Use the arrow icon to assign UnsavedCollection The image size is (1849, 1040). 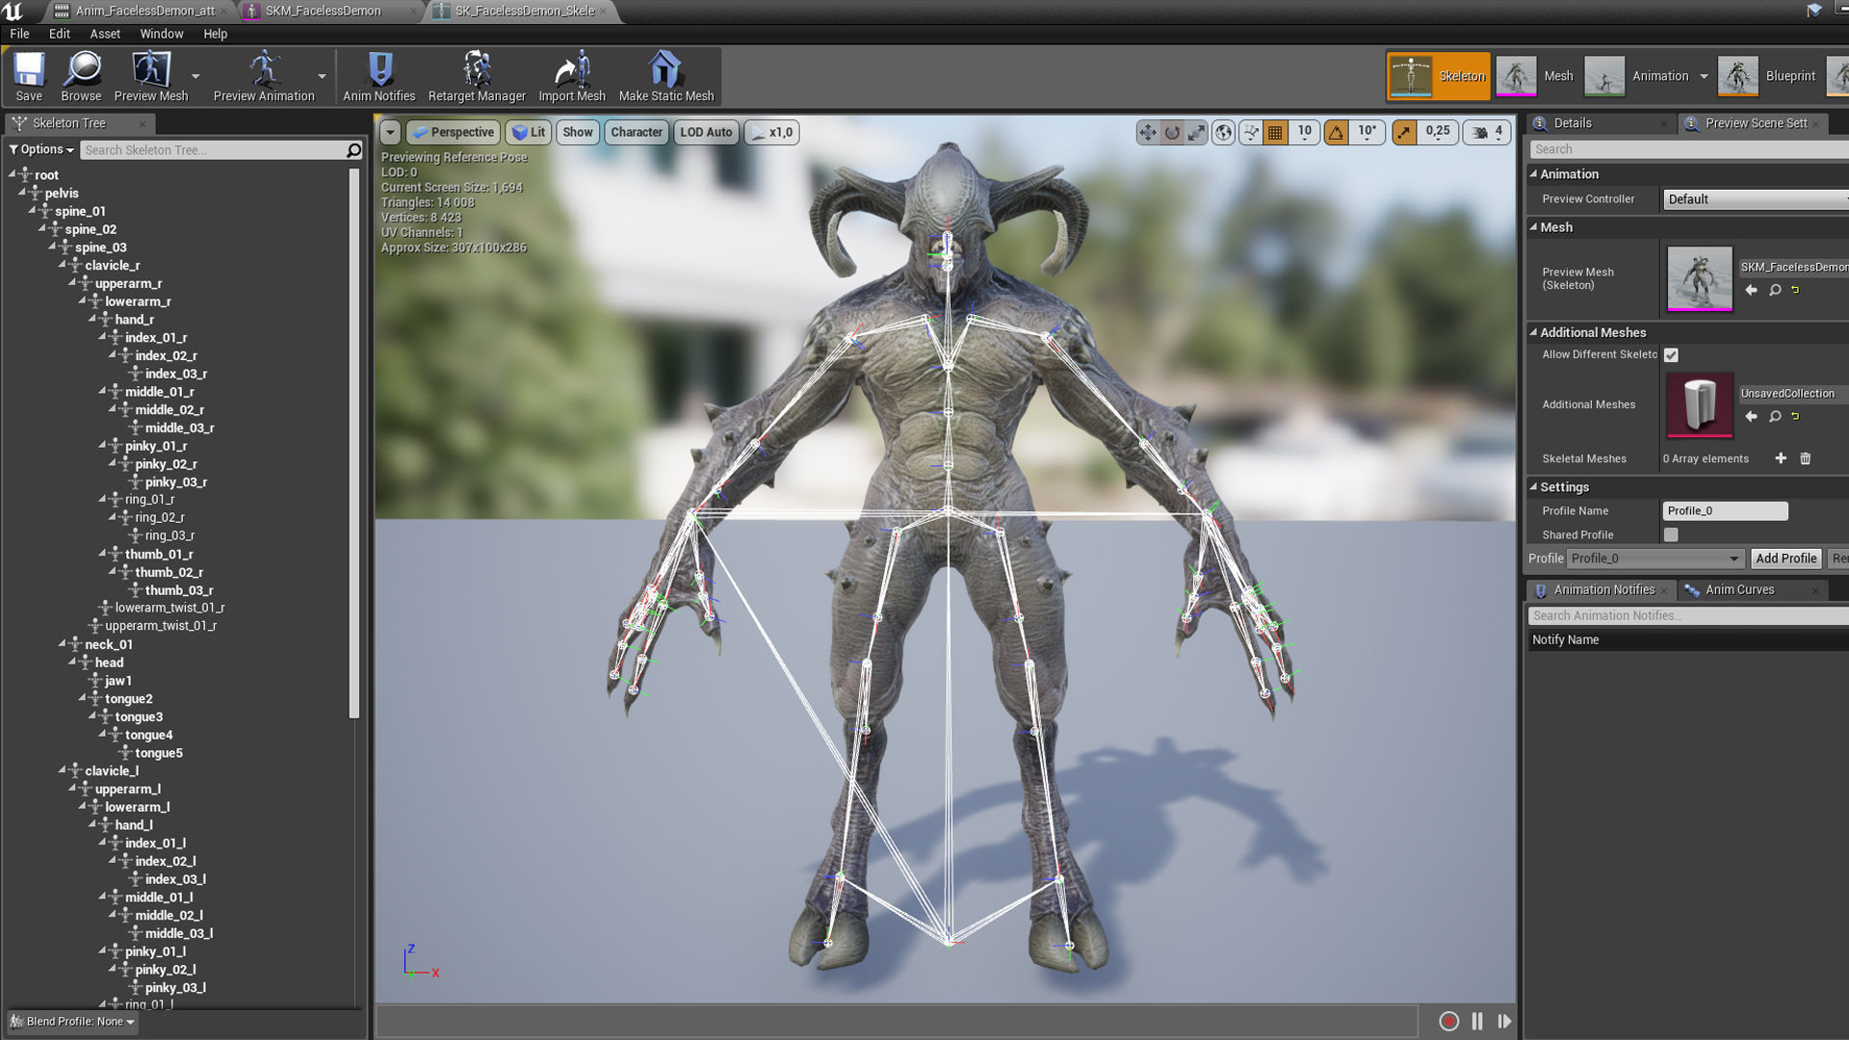coord(1752,416)
